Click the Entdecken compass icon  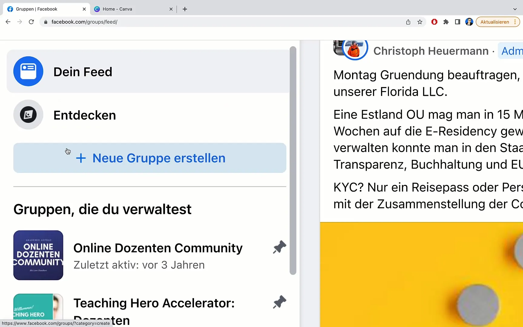tap(28, 115)
